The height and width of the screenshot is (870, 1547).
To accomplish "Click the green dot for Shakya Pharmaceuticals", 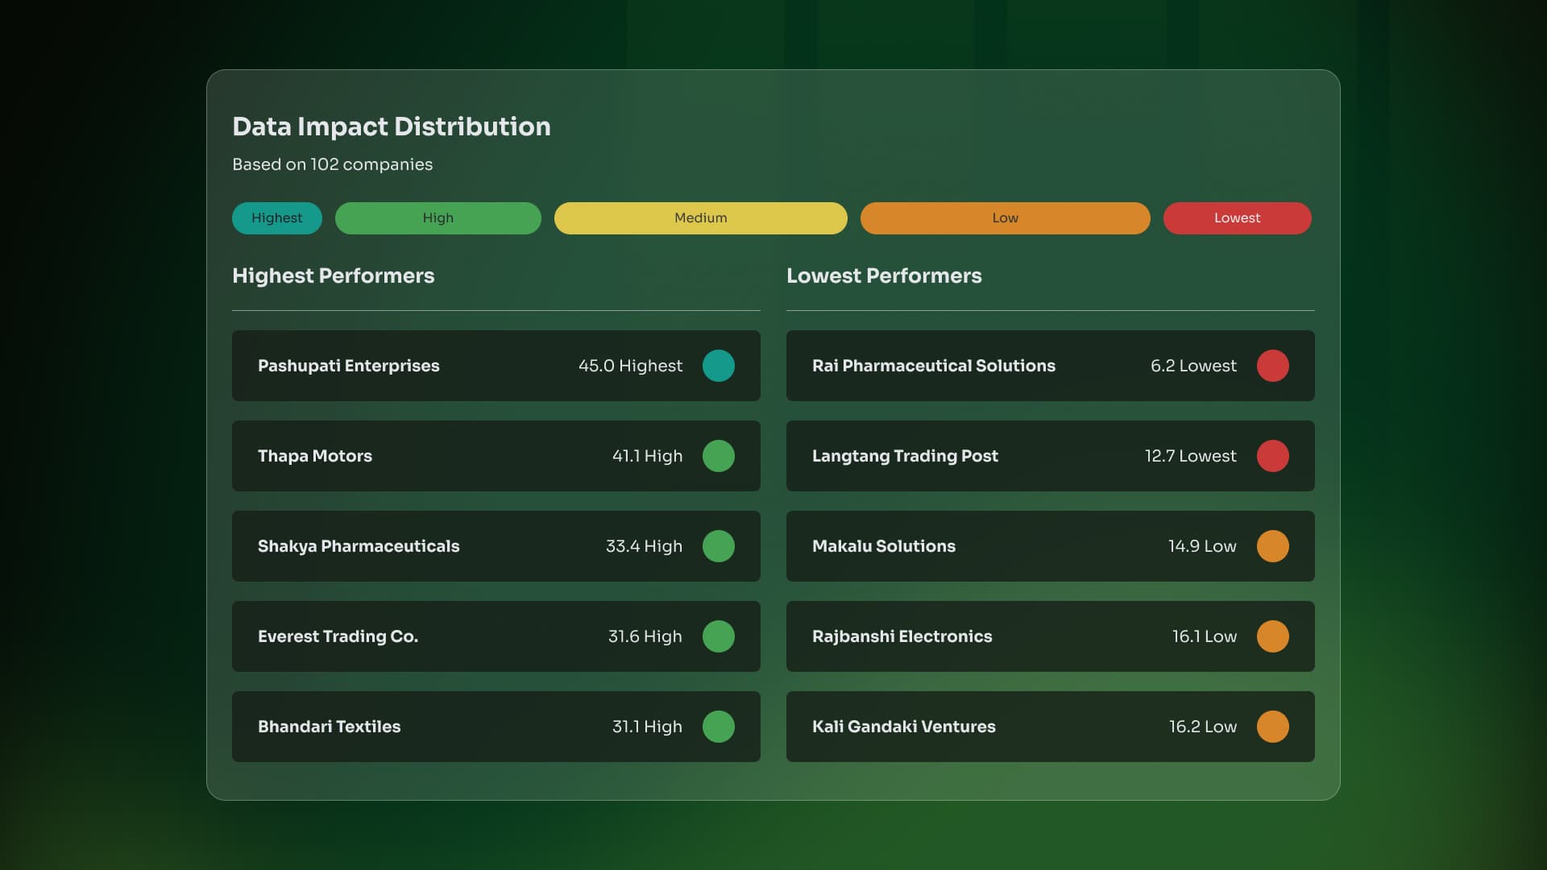I will 718,546.
